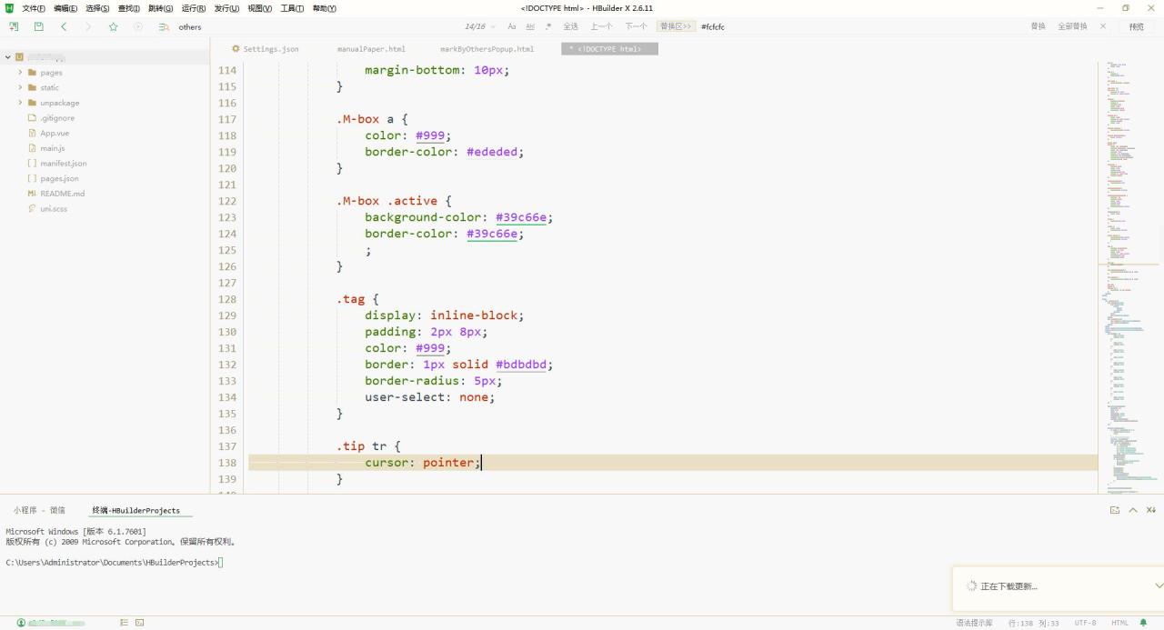Toggle whole-word match search option
This screenshot has height=630, width=1164.
pyautogui.click(x=530, y=26)
